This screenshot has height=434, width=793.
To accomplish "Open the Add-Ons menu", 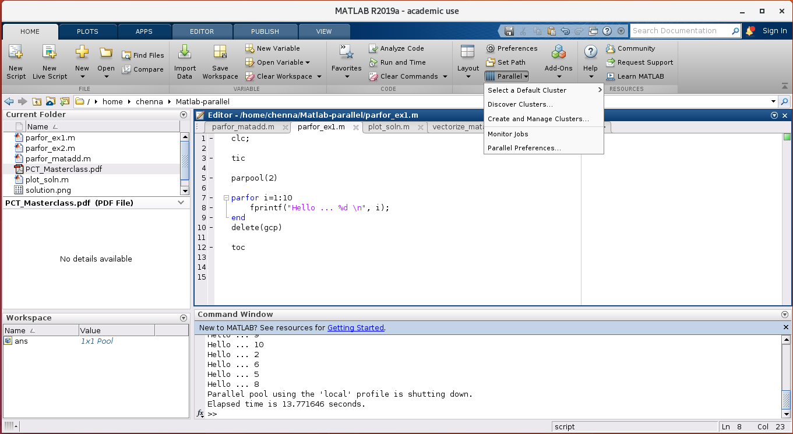I will tap(559, 62).
